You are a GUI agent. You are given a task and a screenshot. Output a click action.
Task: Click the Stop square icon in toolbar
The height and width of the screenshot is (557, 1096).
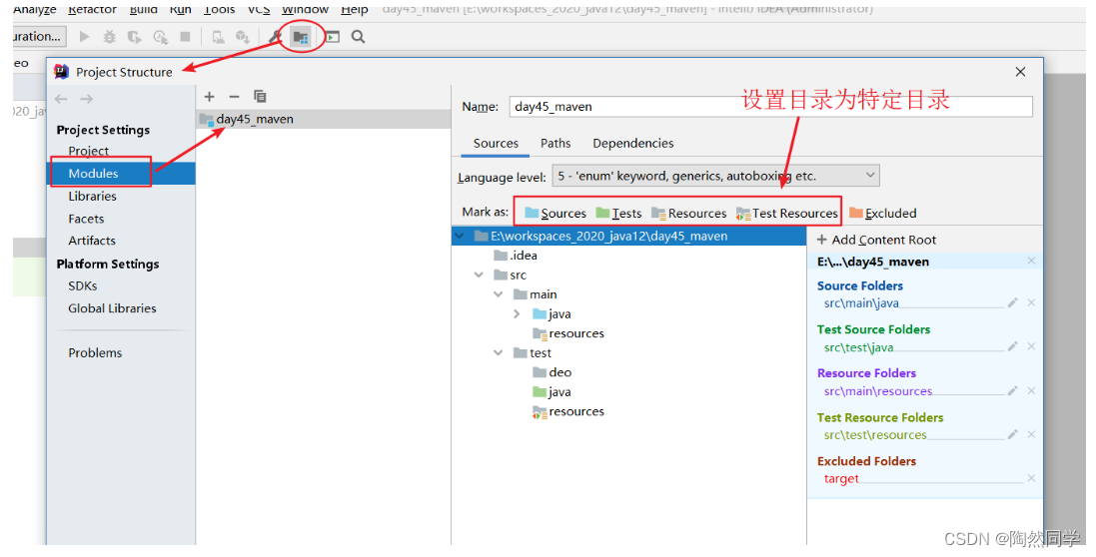(x=185, y=36)
